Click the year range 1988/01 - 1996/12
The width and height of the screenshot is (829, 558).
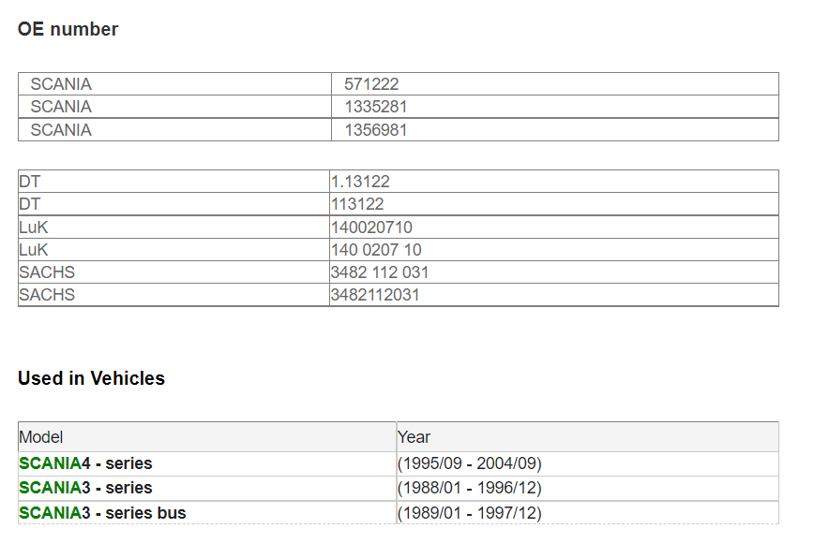pyautogui.click(x=470, y=488)
